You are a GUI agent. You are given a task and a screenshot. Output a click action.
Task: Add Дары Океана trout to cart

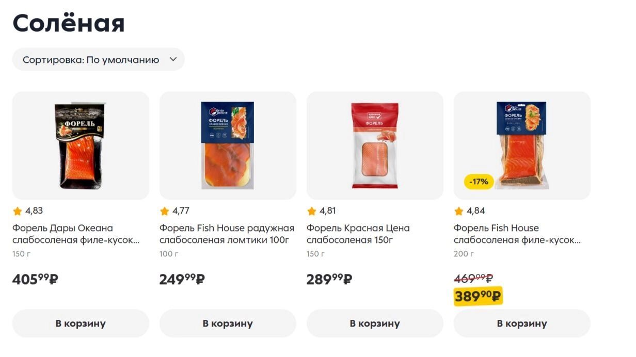click(81, 323)
